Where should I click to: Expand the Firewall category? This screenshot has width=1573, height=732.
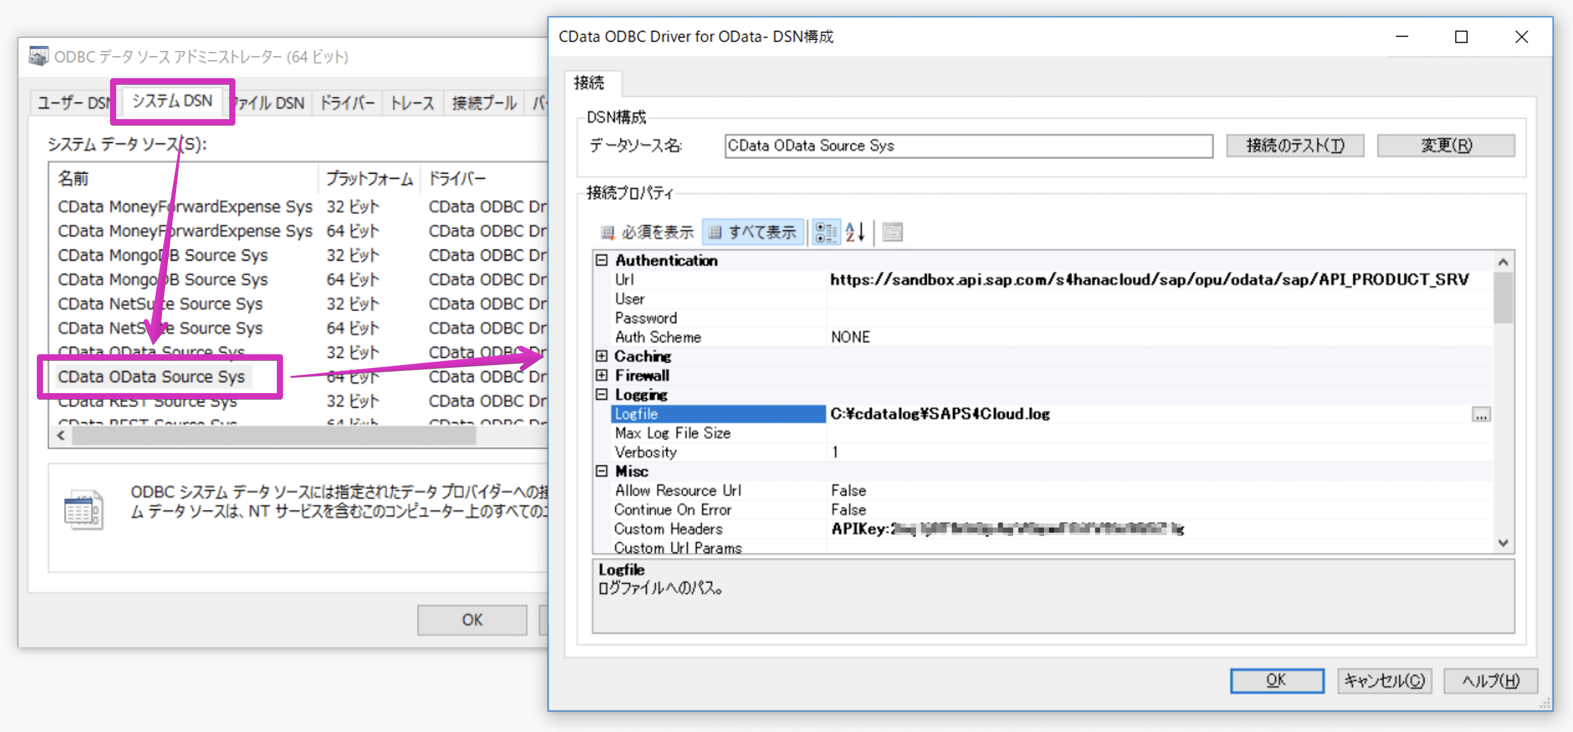pos(601,375)
